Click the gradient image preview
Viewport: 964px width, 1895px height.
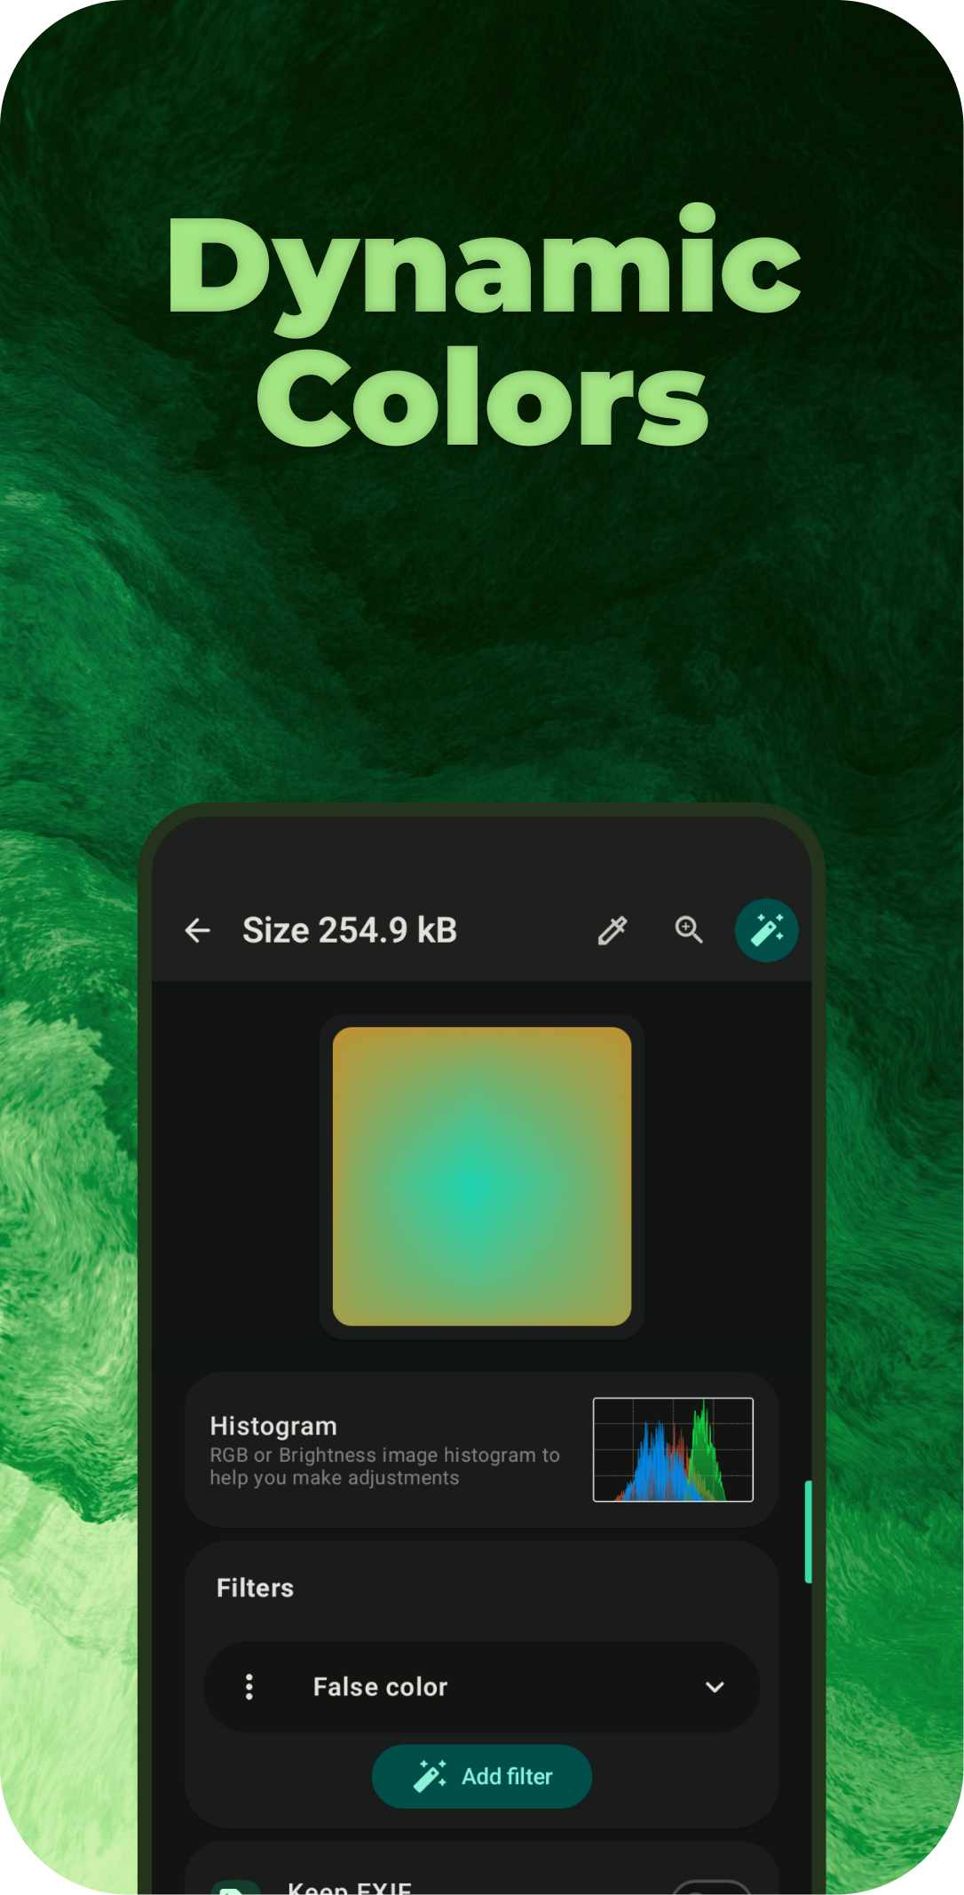click(482, 1176)
